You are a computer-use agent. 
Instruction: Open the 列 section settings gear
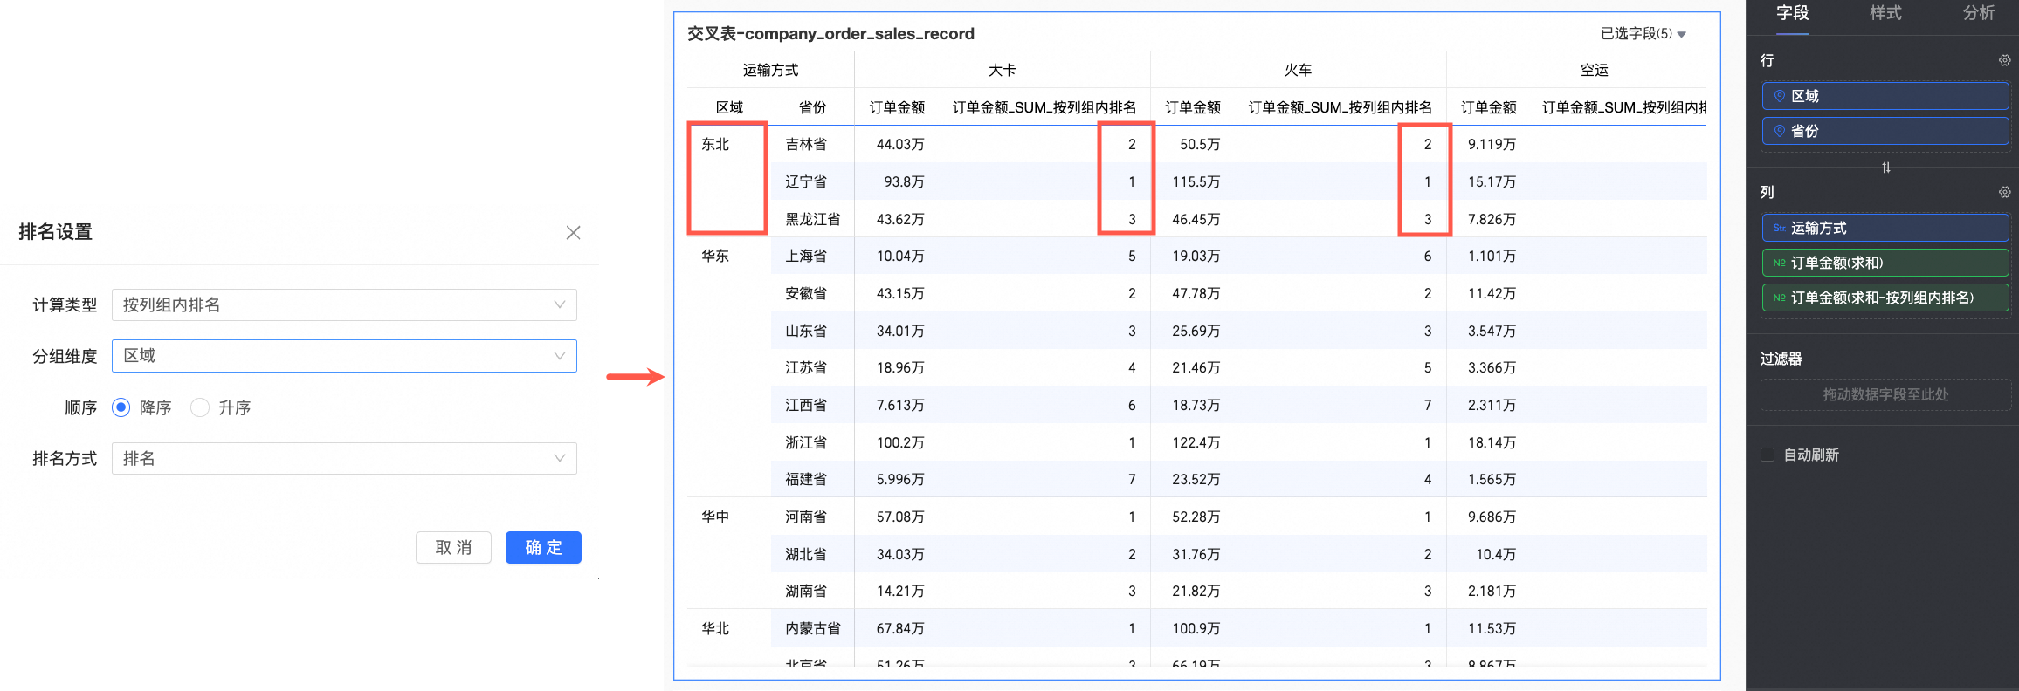[x=2004, y=192]
